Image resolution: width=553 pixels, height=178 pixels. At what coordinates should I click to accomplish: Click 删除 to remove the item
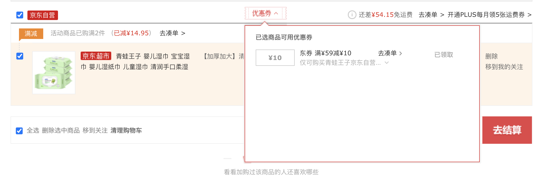click(492, 56)
